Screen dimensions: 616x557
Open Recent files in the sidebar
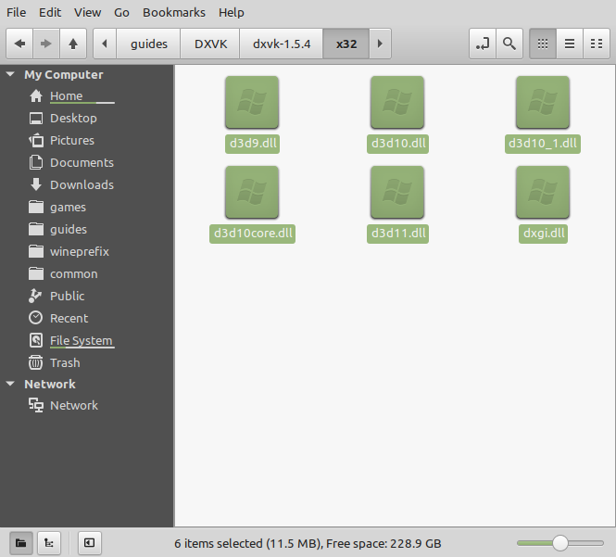(69, 318)
